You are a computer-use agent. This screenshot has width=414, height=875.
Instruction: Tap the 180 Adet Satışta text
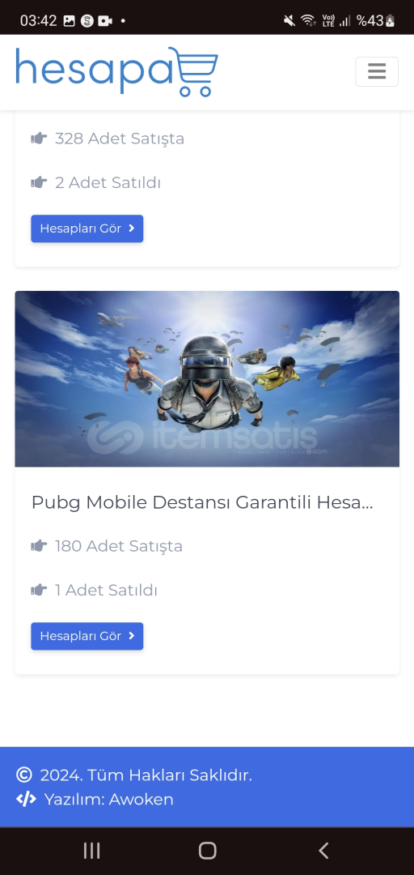(x=119, y=546)
